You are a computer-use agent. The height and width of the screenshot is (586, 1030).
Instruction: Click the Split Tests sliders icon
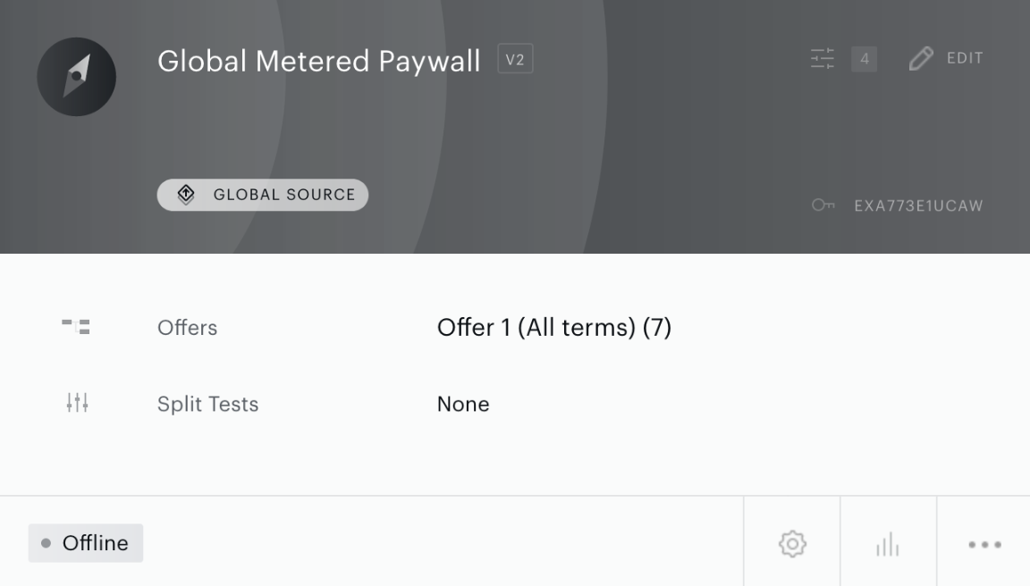pyautogui.click(x=77, y=402)
